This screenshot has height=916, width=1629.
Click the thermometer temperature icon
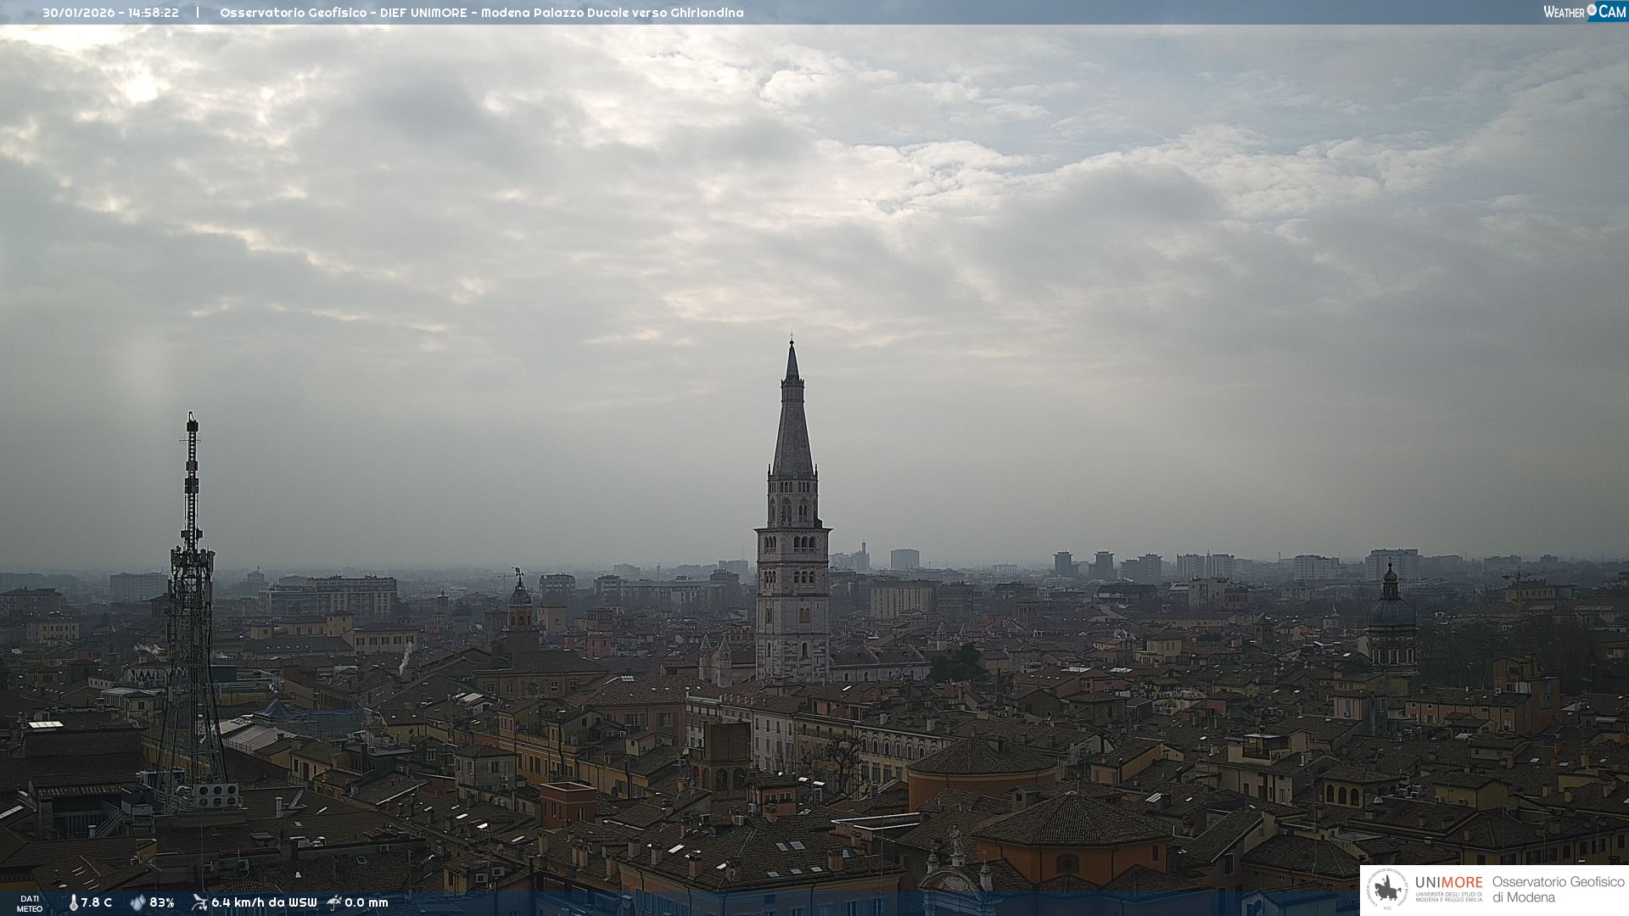(73, 902)
